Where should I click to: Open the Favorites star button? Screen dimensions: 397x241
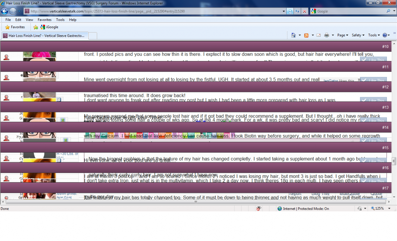coord(15,27)
